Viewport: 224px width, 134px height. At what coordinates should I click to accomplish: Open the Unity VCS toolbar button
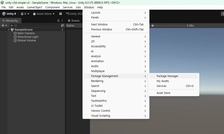[74, 14]
